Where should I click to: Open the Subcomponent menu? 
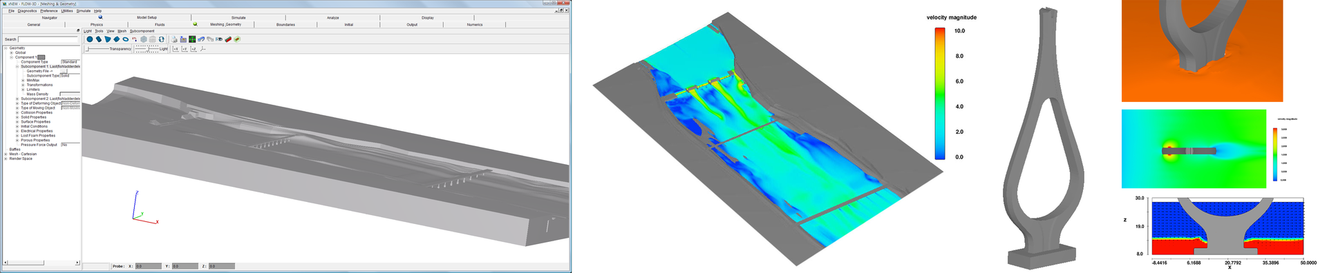pyautogui.click(x=142, y=31)
